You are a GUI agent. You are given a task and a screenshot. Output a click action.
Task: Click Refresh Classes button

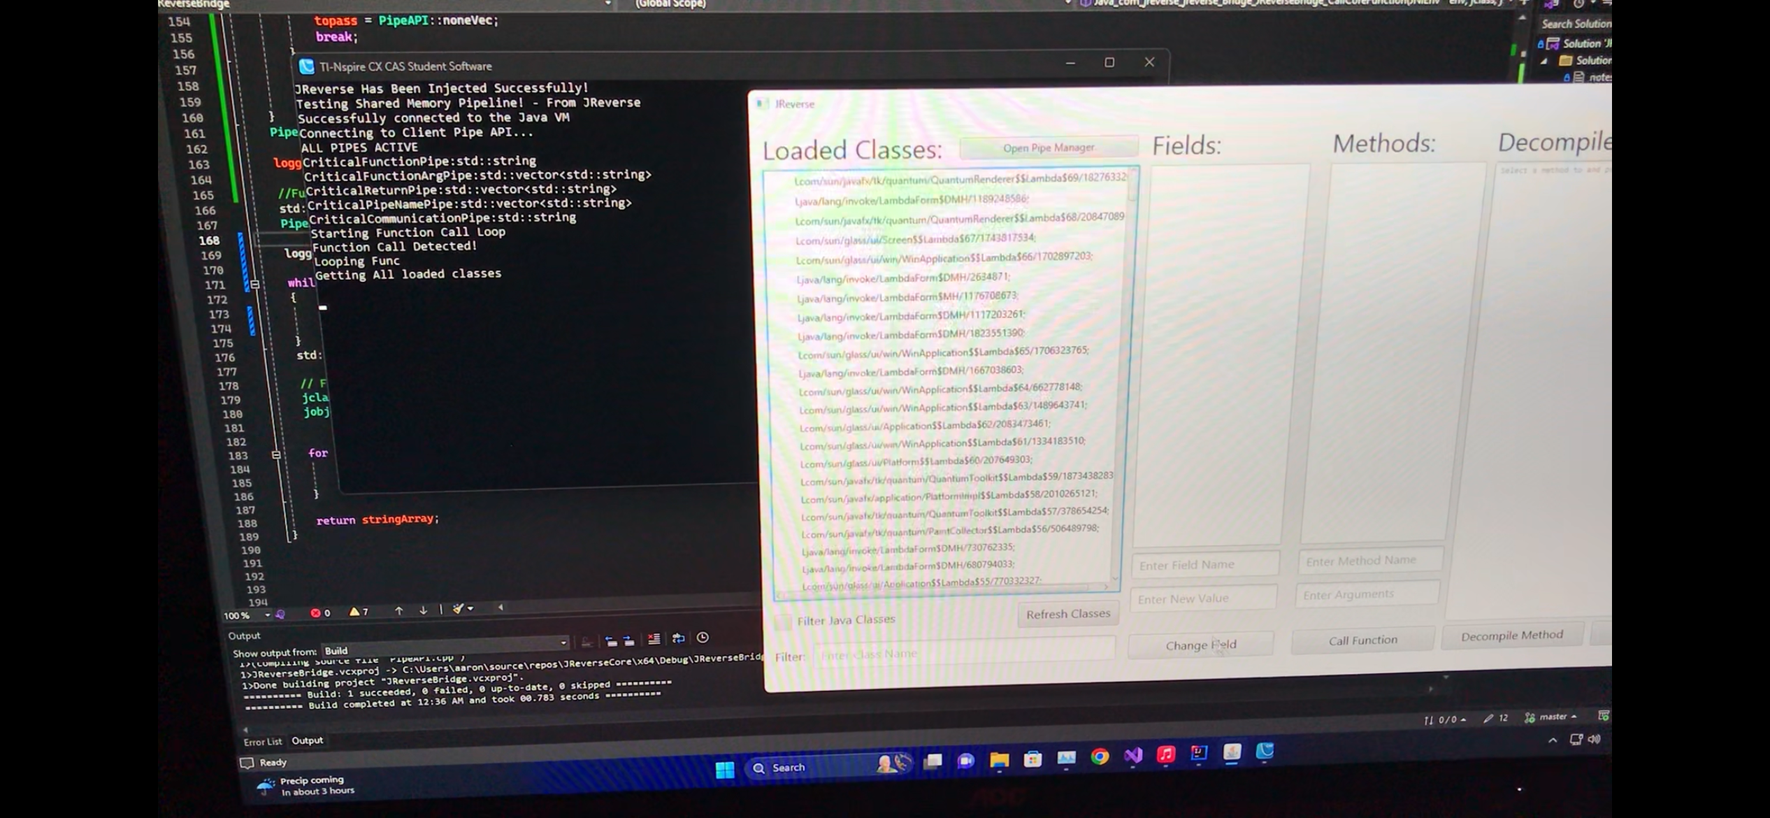(x=1065, y=612)
